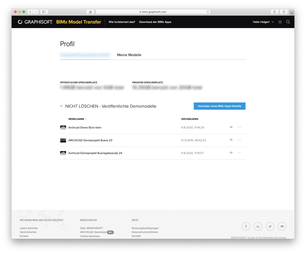Viewport: 306px width, 254px height.
Task: Expand the Hallo Holger! user menu
Action: [x=263, y=22]
